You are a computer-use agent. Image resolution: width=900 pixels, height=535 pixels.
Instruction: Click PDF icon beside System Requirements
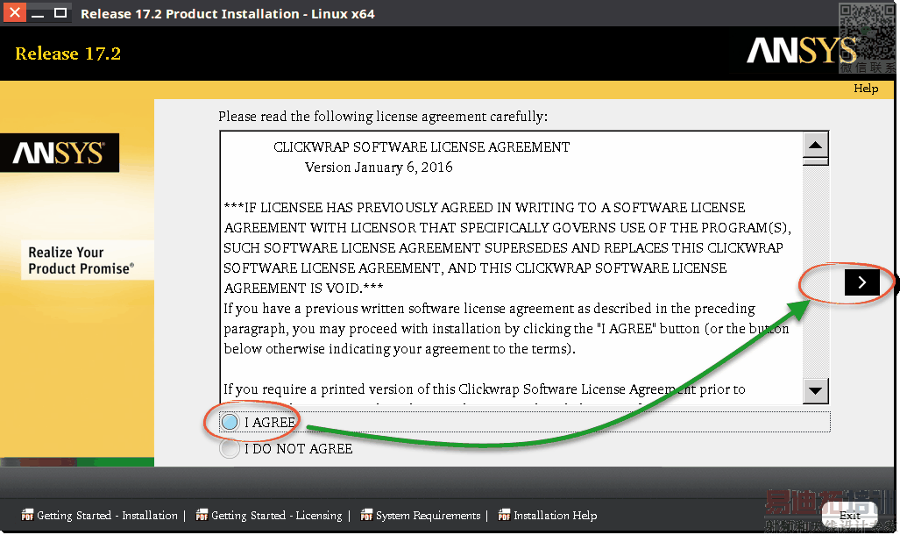point(366,515)
